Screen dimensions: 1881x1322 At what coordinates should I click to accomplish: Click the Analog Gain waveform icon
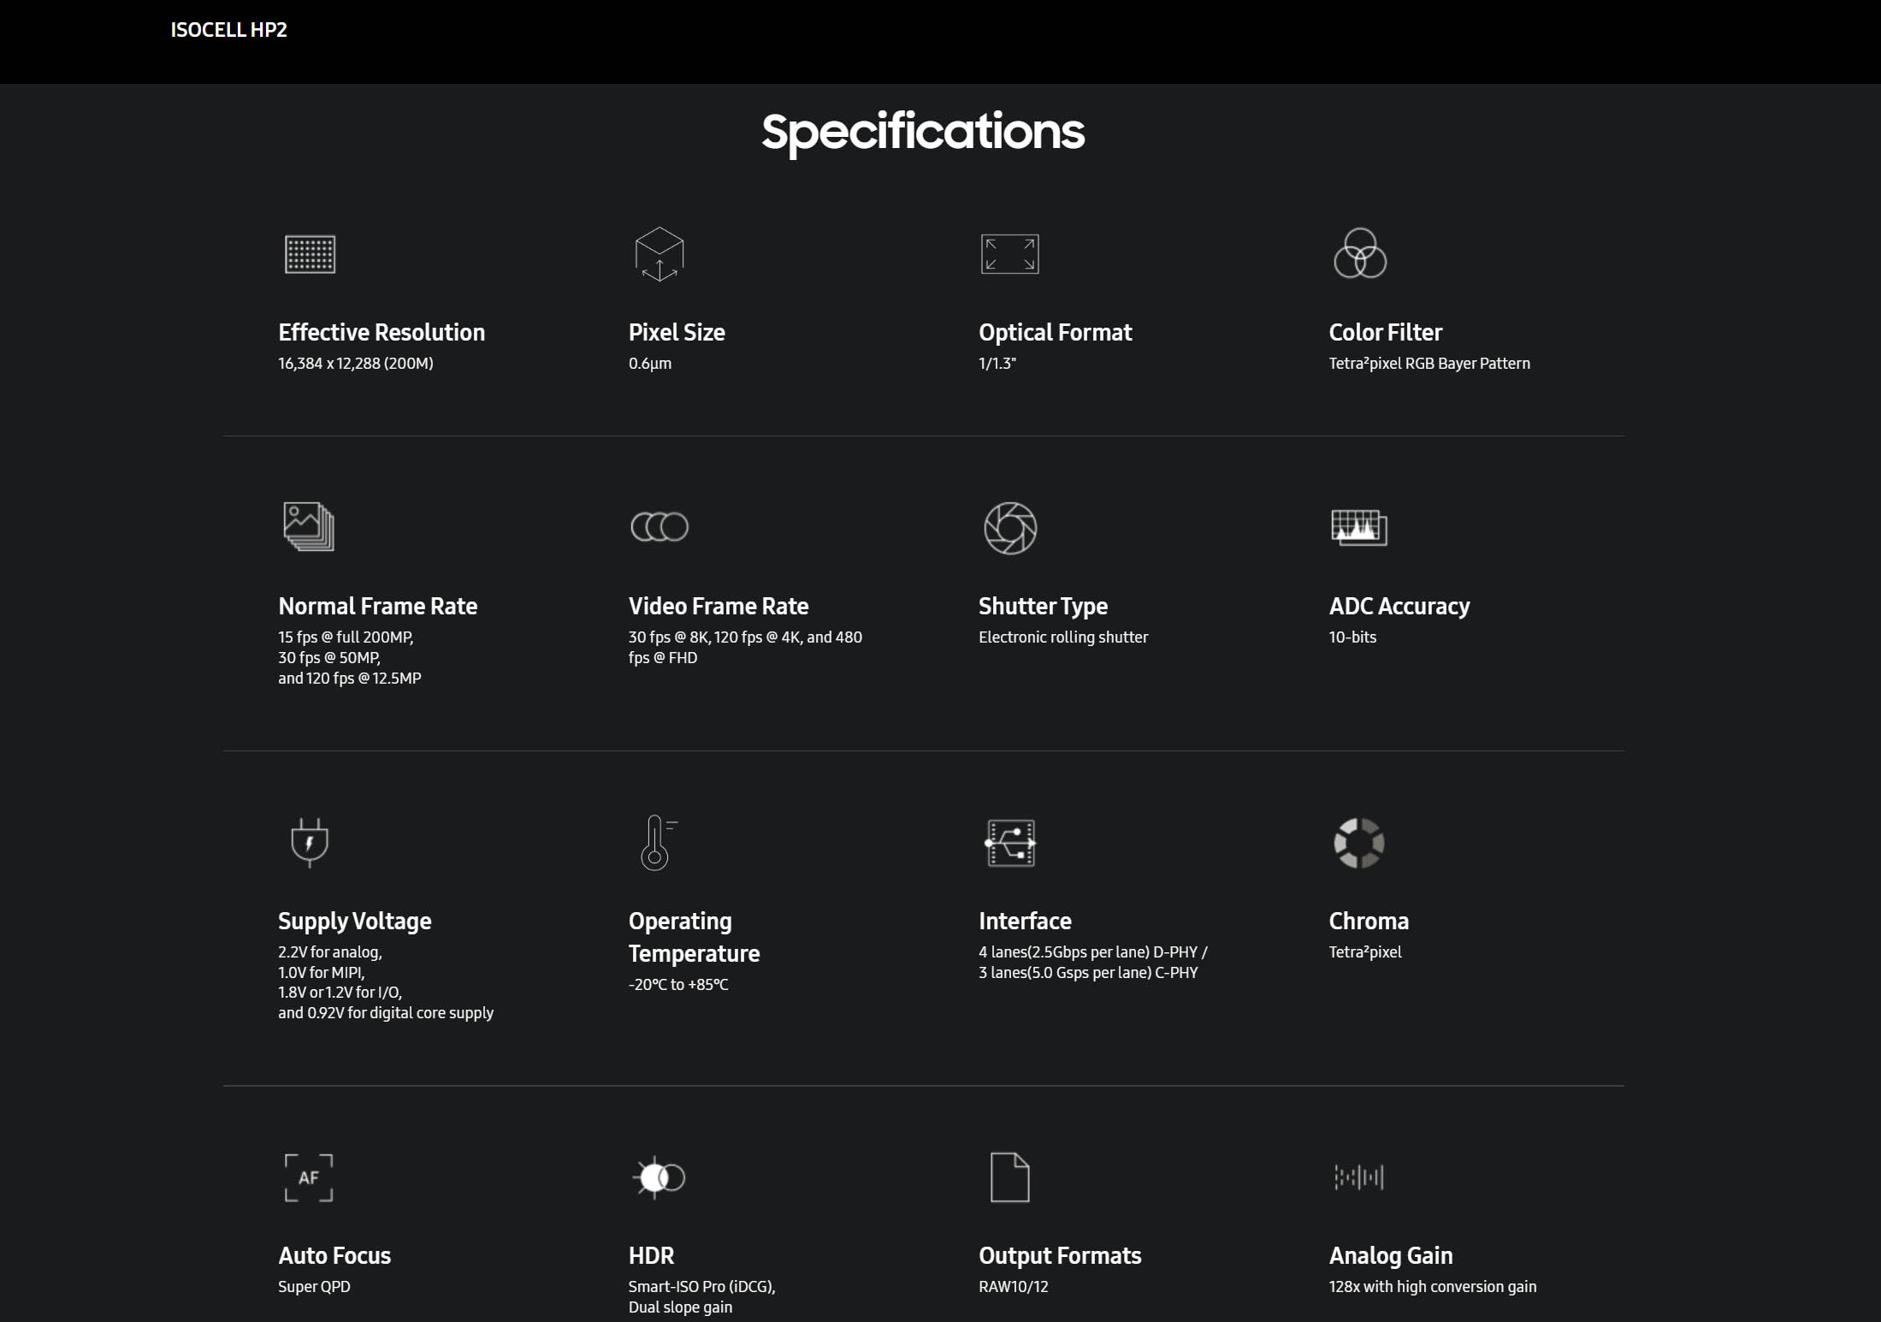tap(1359, 1177)
